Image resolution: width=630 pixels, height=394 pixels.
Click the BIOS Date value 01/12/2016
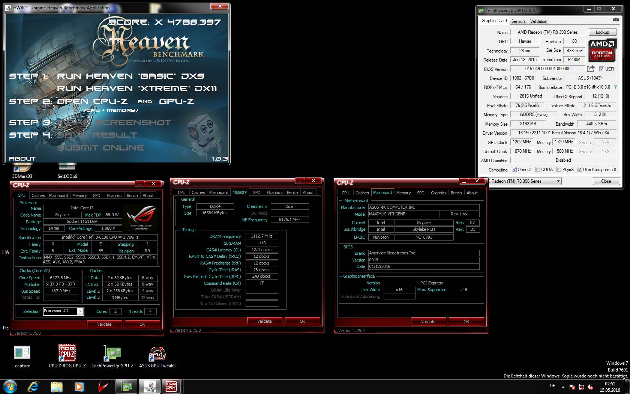(423, 266)
